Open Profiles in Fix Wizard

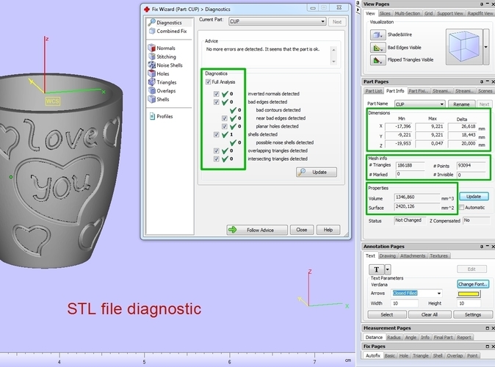coord(161,116)
